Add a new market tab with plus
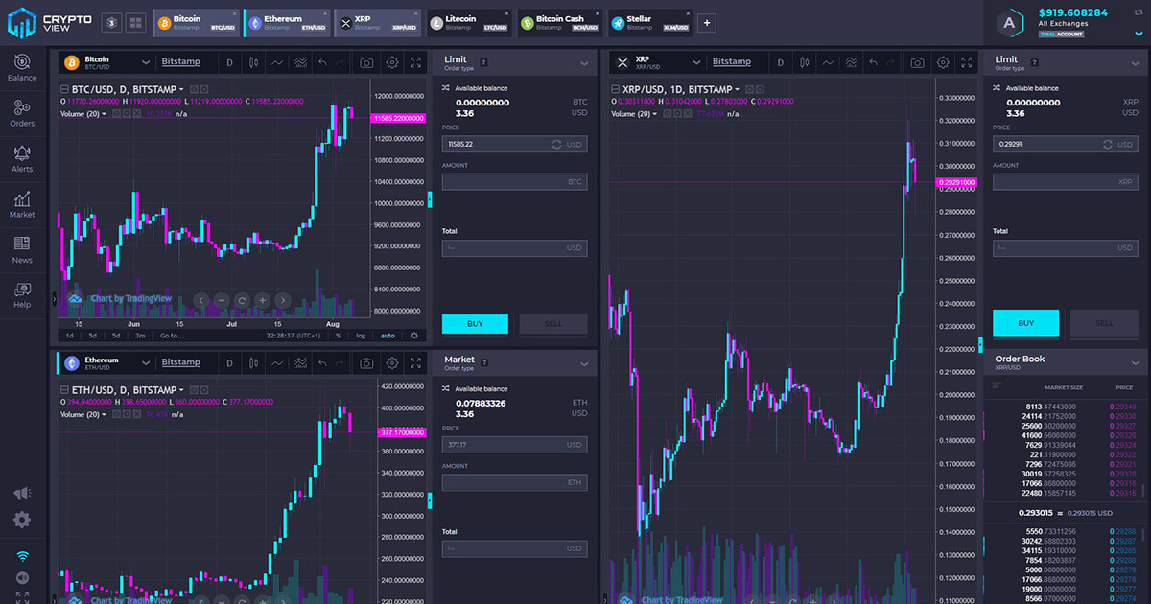 (x=707, y=23)
